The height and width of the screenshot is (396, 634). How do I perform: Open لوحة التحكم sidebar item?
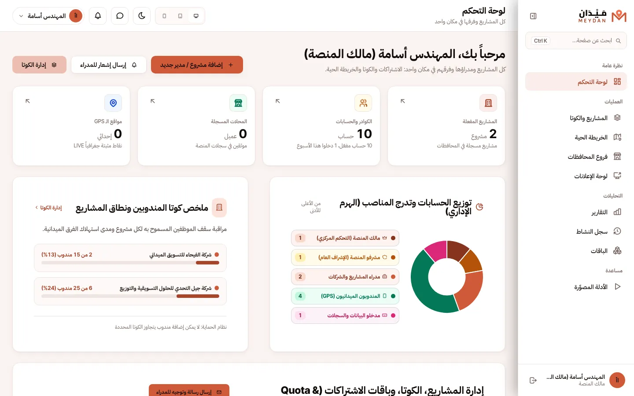[x=576, y=82]
